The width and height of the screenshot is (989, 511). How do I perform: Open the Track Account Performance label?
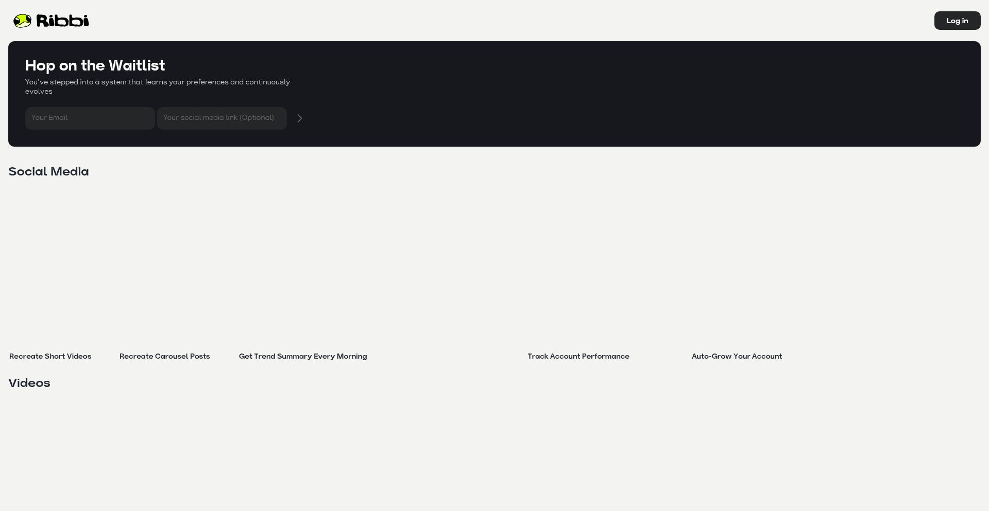pyautogui.click(x=578, y=357)
